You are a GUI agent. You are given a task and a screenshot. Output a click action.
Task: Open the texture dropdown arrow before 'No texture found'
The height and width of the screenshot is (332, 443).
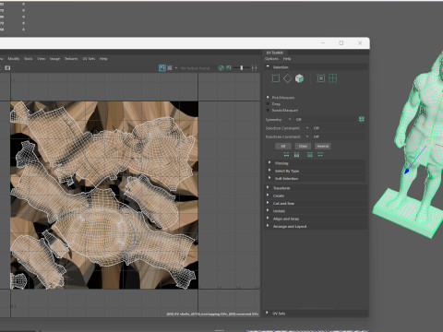pos(176,68)
